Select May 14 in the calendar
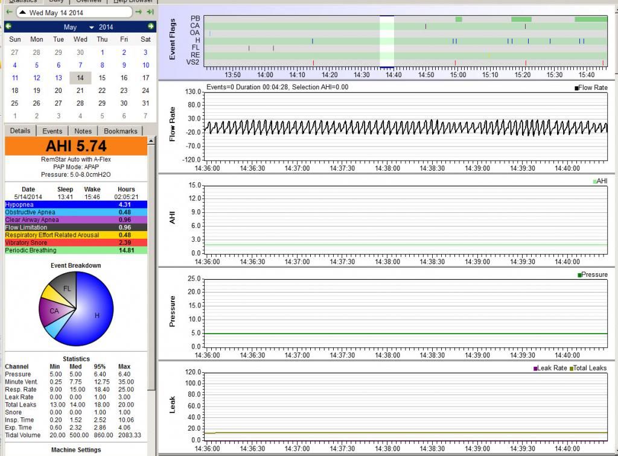This screenshot has height=456, width=618. 80,78
